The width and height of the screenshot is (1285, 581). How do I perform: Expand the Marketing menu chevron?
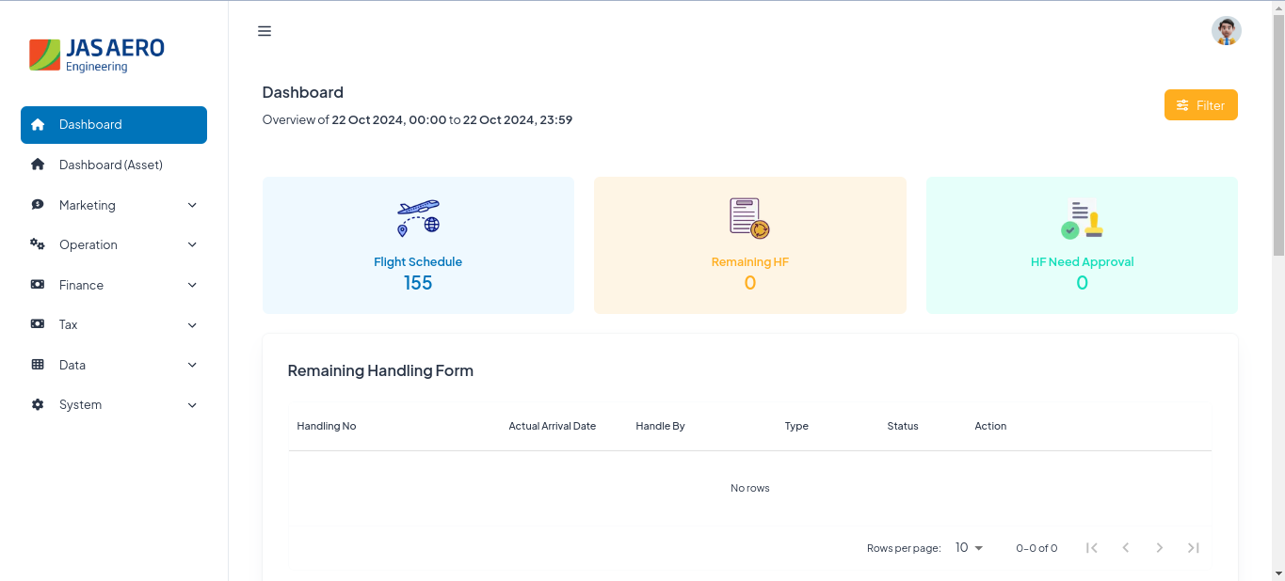[192, 205]
